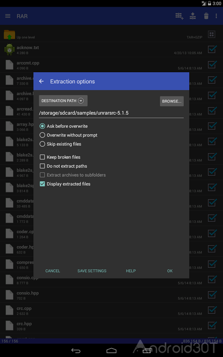Viewport: 223px width, 357px height.
Task: Open the three-dot overflow menu
Action: point(216,16)
